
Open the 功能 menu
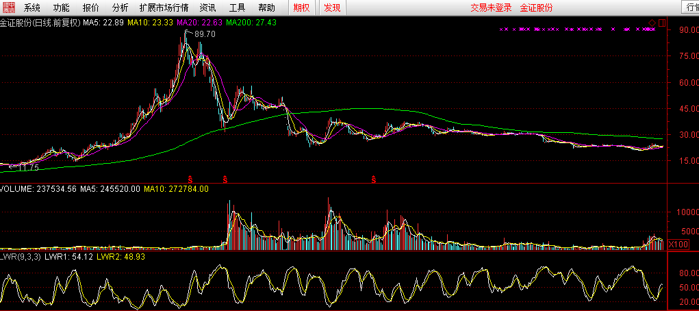click(x=62, y=8)
